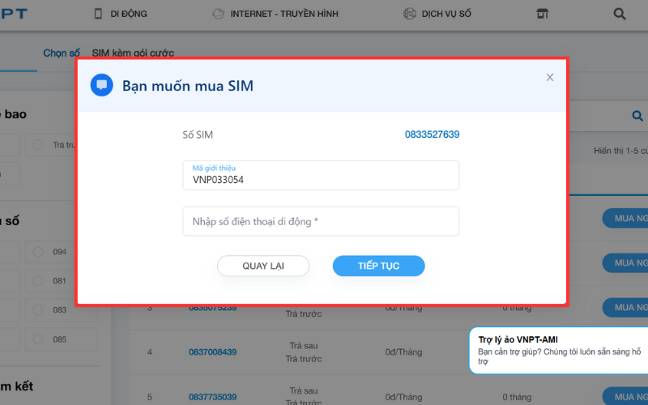Close the Bạn muốn mua SIM dialog
This screenshot has height=405, width=648.
click(x=550, y=77)
